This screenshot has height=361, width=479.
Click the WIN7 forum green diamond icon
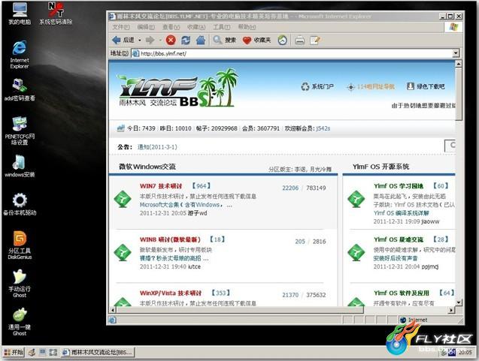click(x=123, y=199)
